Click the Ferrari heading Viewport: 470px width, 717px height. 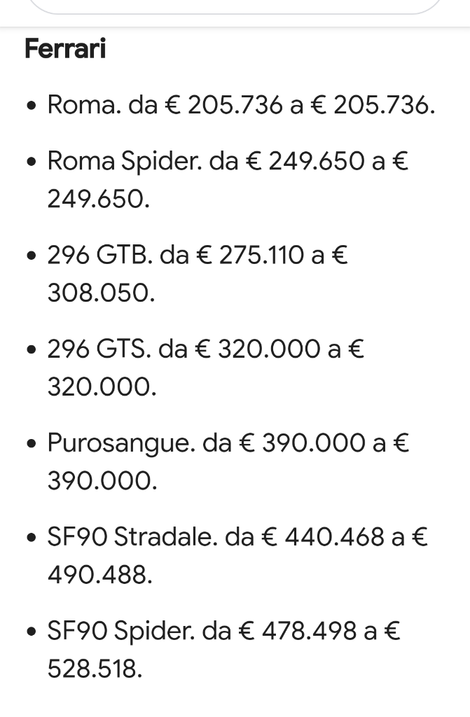(65, 48)
